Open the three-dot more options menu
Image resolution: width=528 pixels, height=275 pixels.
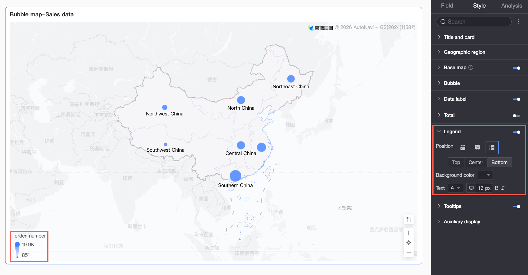click(518, 22)
